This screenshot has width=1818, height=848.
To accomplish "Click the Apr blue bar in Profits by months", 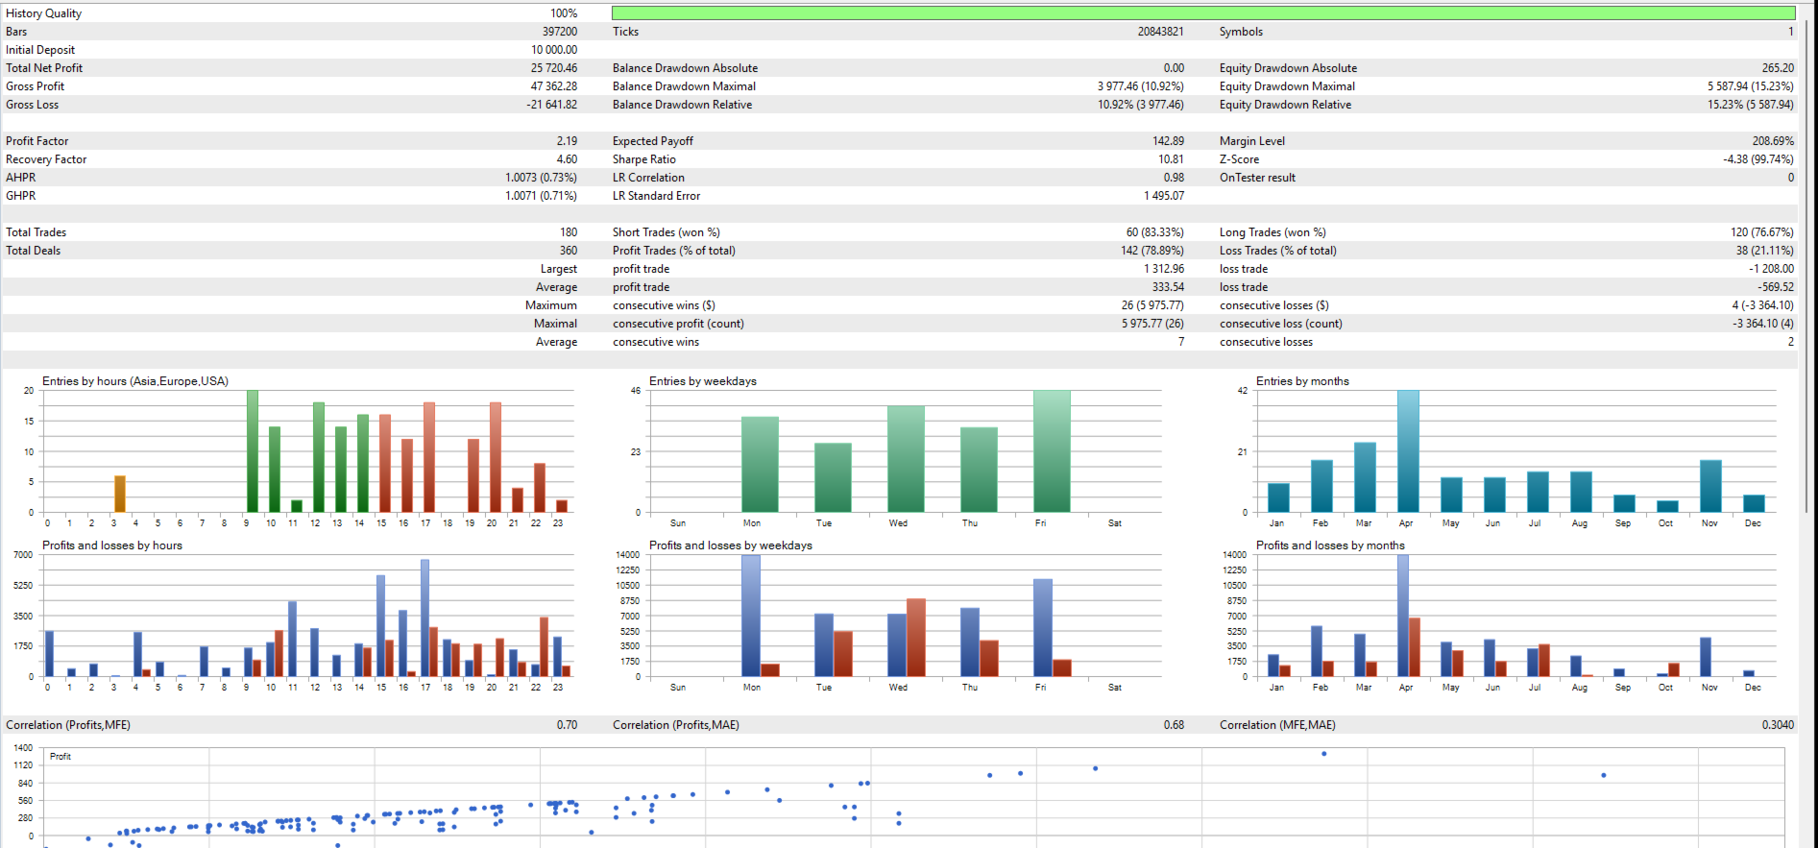I will [x=1403, y=616].
